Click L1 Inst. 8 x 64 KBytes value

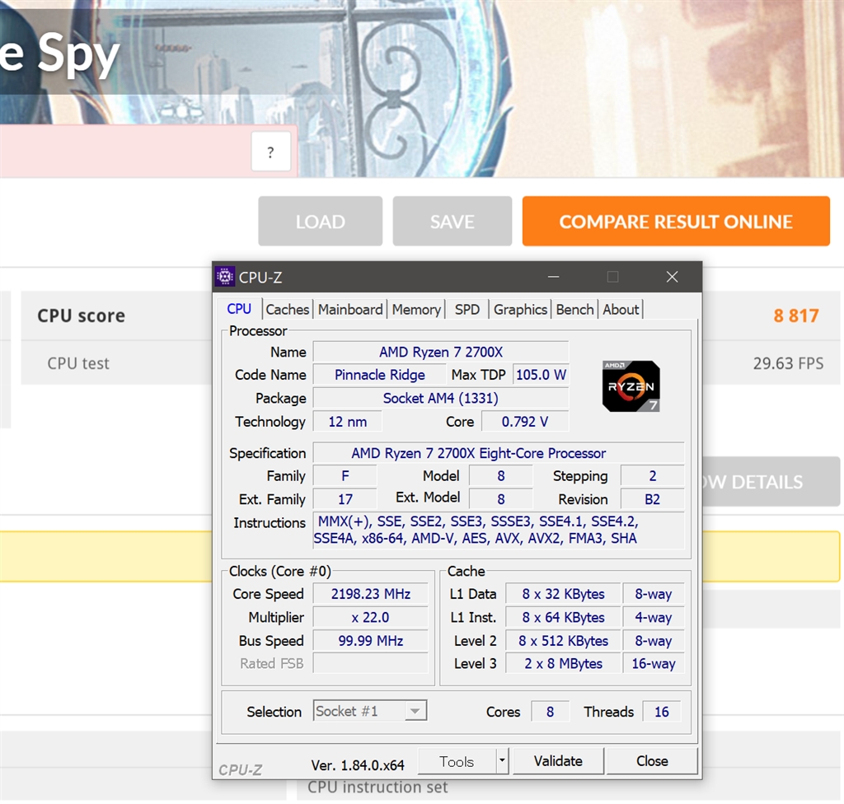pos(563,617)
